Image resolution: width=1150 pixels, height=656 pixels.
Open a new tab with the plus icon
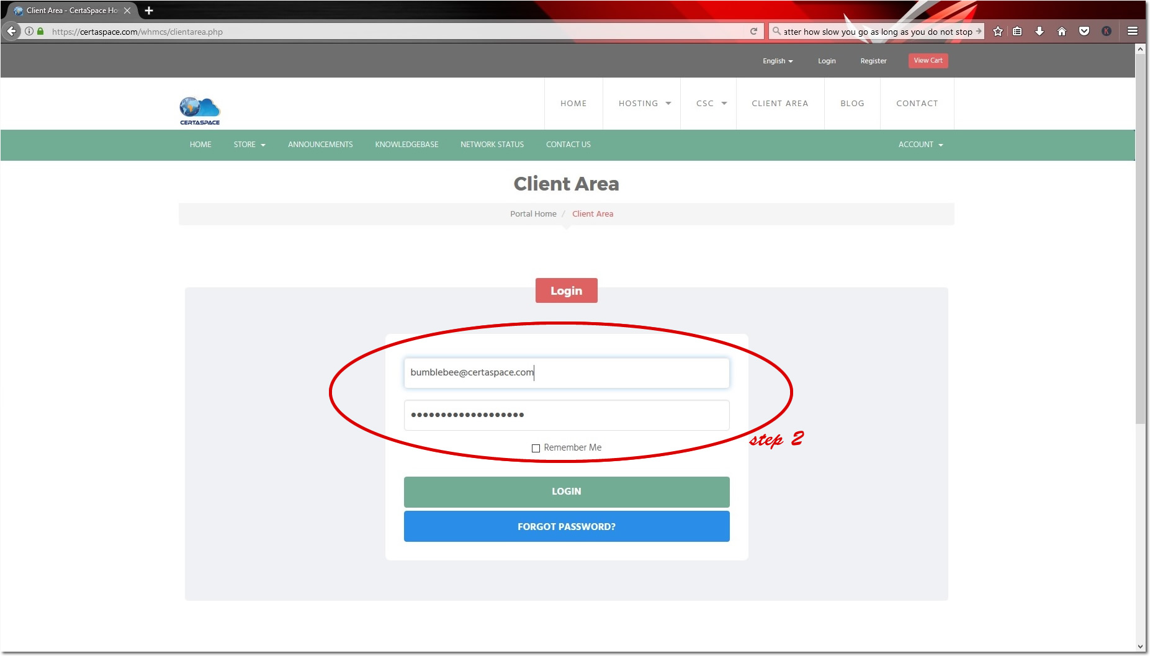pos(149,11)
